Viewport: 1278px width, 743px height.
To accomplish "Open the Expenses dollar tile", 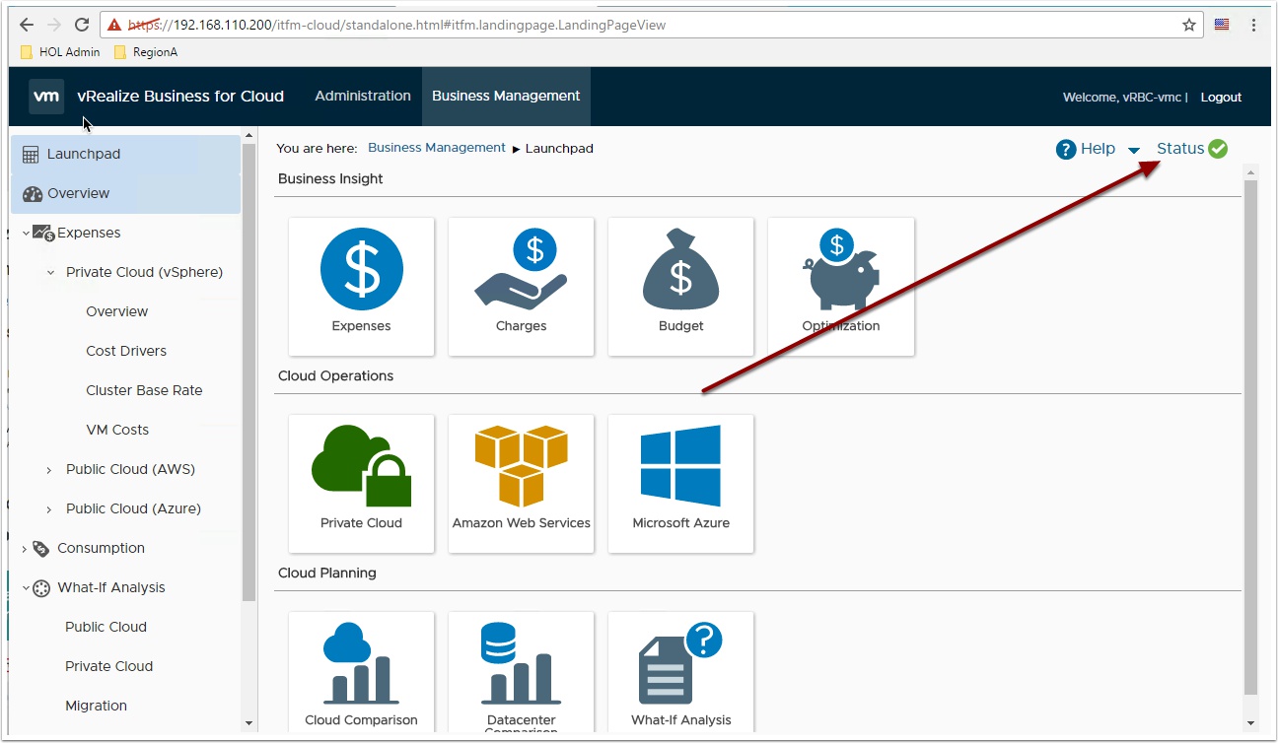I will pos(362,287).
